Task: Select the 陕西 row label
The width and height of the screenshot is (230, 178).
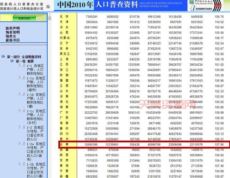Action: [64, 155]
